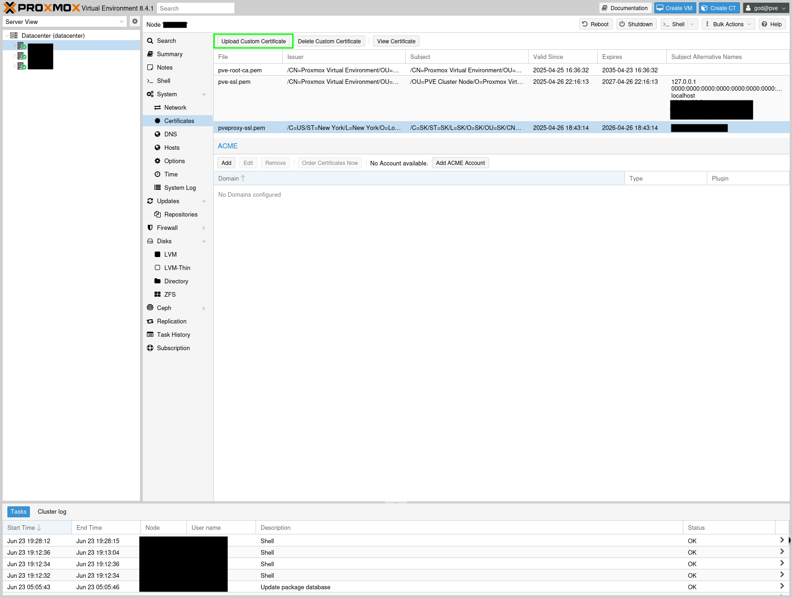The width and height of the screenshot is (792, 598).
Task: Click the Firewall shield icon
Action: tap(150, 228)
